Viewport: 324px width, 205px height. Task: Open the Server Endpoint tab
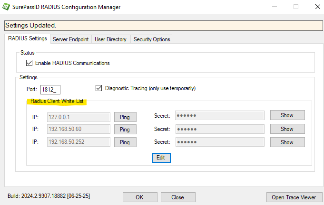point(71,39)
